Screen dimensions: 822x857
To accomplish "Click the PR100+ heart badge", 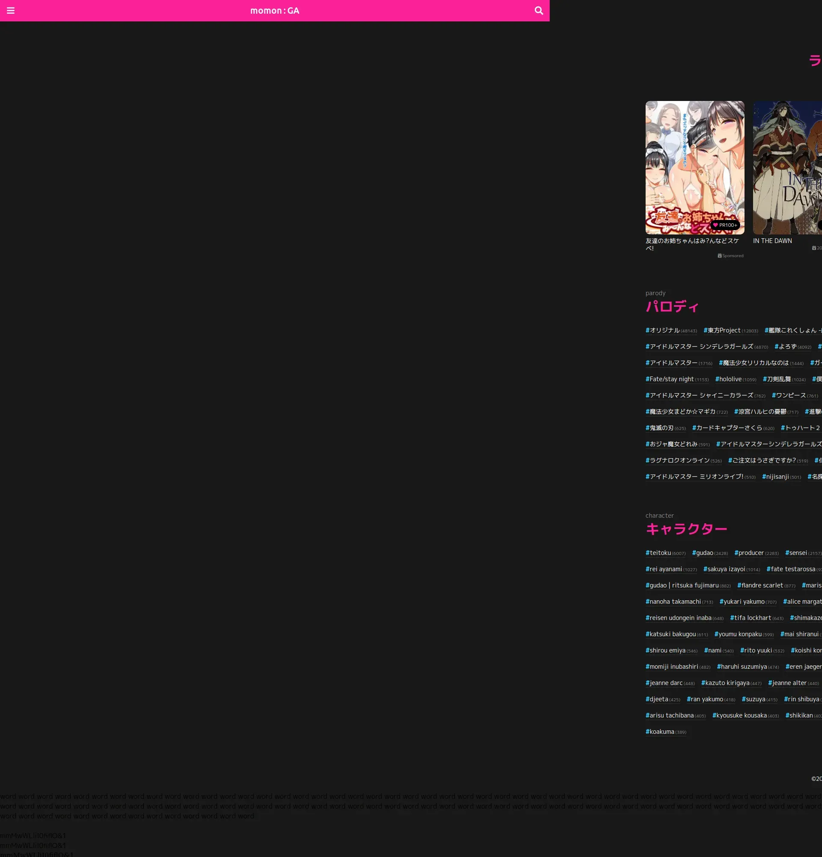I will (x=725, y=225).
